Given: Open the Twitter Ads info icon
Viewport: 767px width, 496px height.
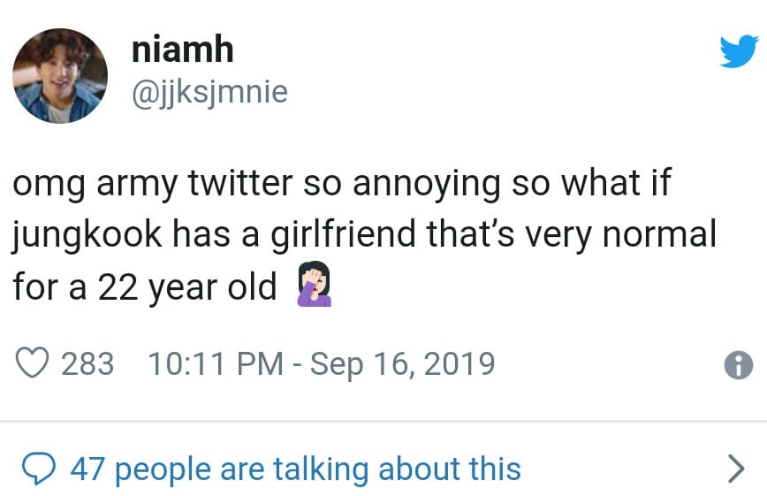Looking at the screenshot, I should (x=738, y=365).
